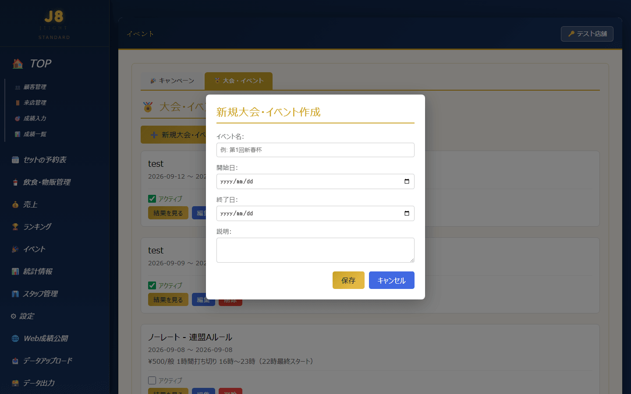
Task: Open the 開始日 calendar picker icon
Action: (x=407, y=181)
